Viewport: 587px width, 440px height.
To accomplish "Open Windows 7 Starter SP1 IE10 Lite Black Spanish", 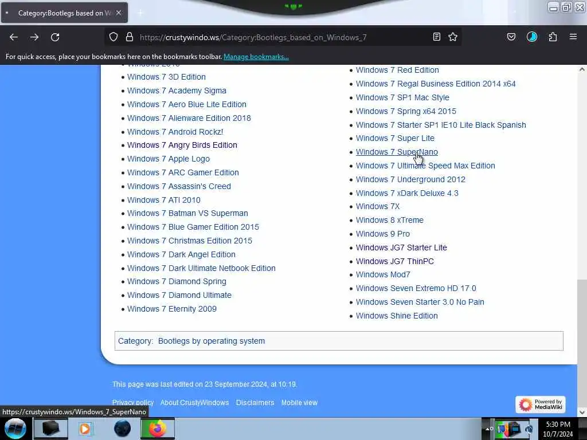I will click(x=441, y=125).
